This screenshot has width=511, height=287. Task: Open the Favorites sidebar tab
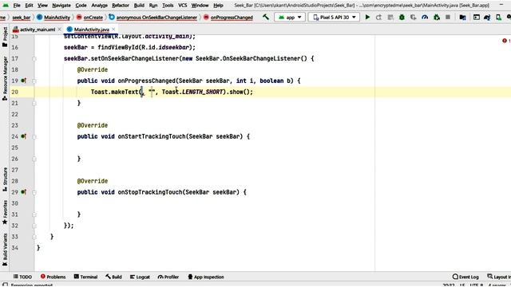[5, 212]
